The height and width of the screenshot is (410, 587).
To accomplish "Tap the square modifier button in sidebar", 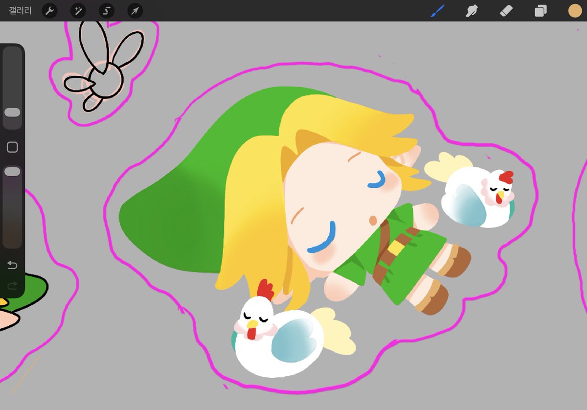I will 12,147.
